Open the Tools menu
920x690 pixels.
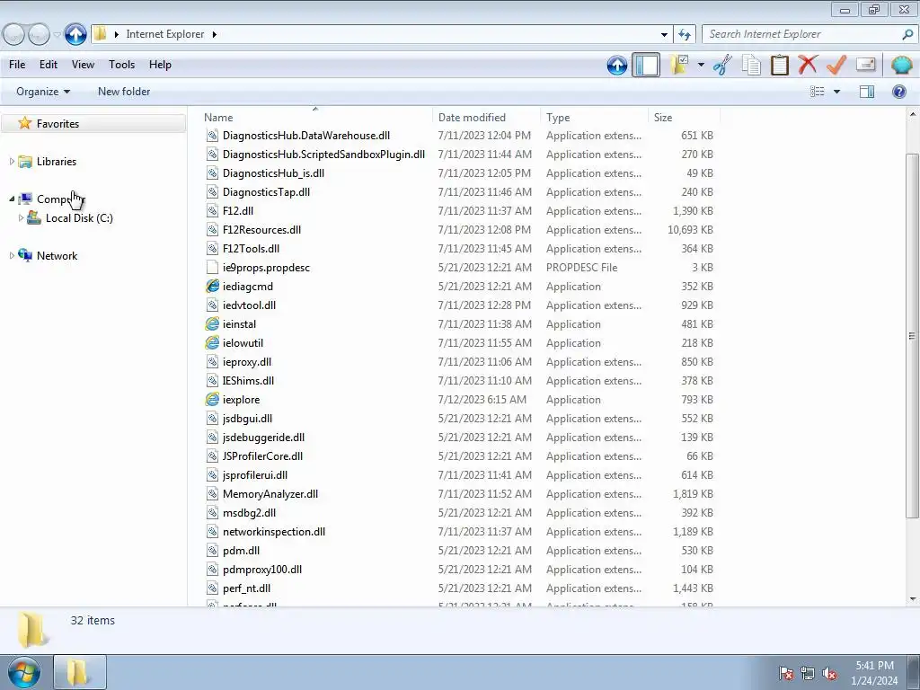pyautogui.click(x=121, y=65)
